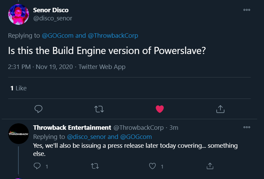The height and width of the screenshot is (179, 264).
Task: Click the Throwback Entertainment display name
Action: point(72,128)
